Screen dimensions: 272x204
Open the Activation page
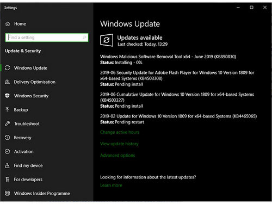(x=24, y=152)
